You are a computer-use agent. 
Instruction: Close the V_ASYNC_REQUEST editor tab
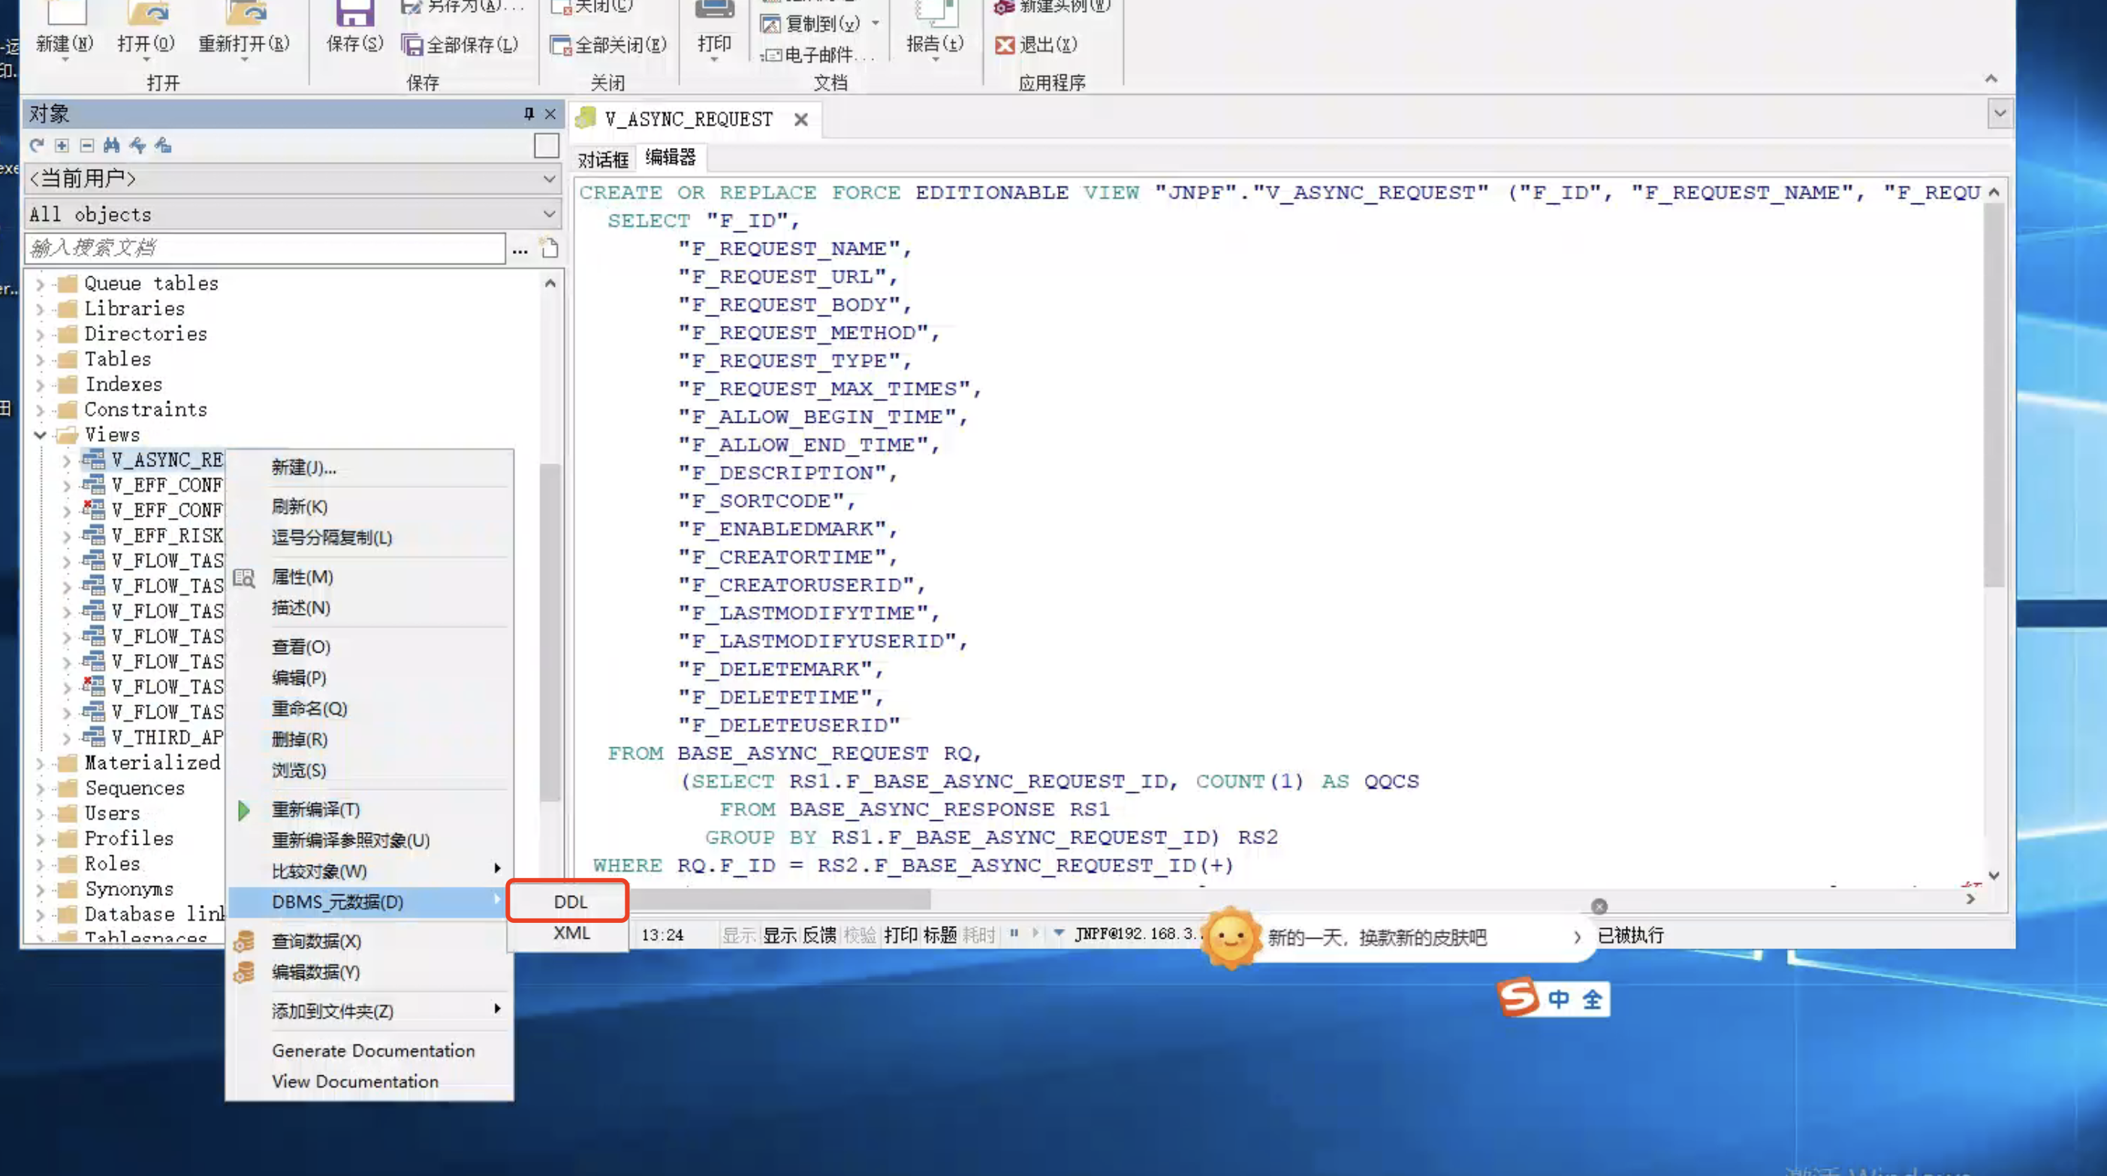click(x=800, y=120)
